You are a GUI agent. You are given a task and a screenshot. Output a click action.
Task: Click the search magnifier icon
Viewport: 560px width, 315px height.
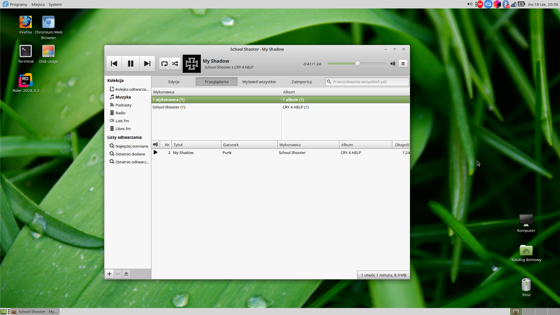pyautogui.click(x=329, y=82)
